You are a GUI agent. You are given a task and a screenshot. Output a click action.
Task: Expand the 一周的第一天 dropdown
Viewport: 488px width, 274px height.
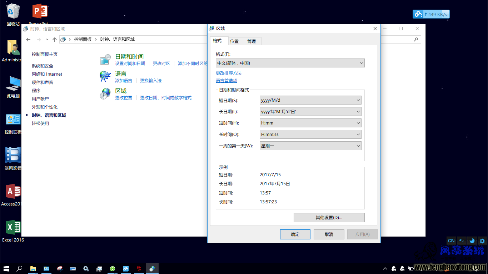(310, 146)
